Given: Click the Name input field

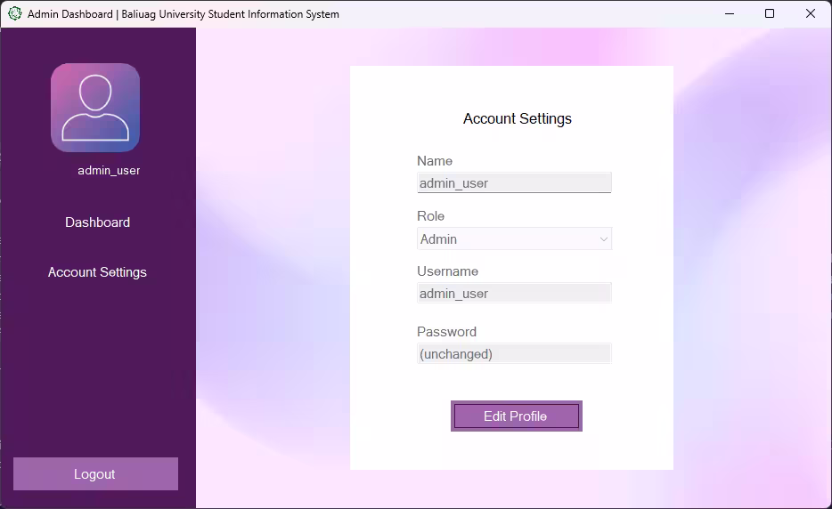Looking at the screenshot, I should pyautogui.click(x=514, y=183).
